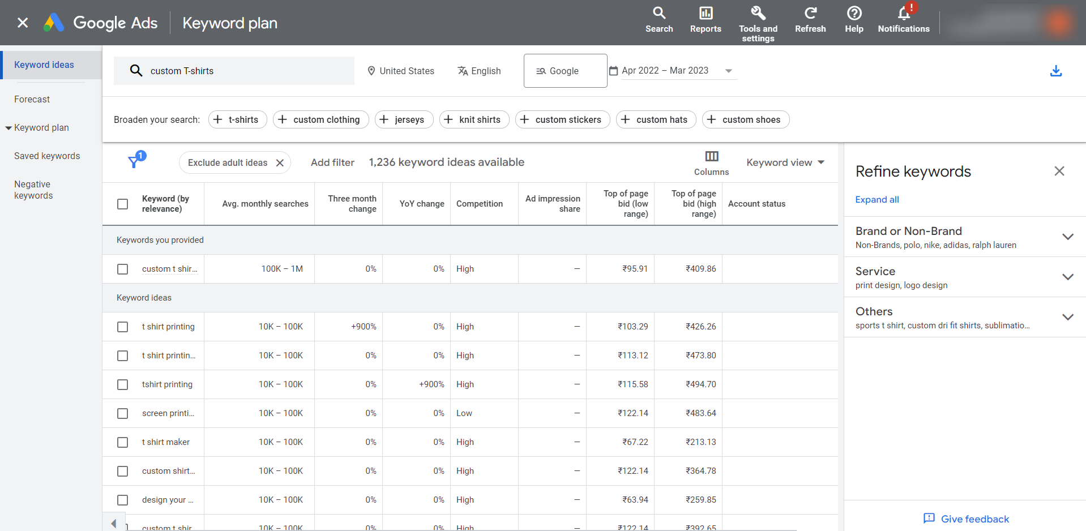Expand the Others refine section
This screenshot has height=531, width=1086.
tap(1068, 317)
